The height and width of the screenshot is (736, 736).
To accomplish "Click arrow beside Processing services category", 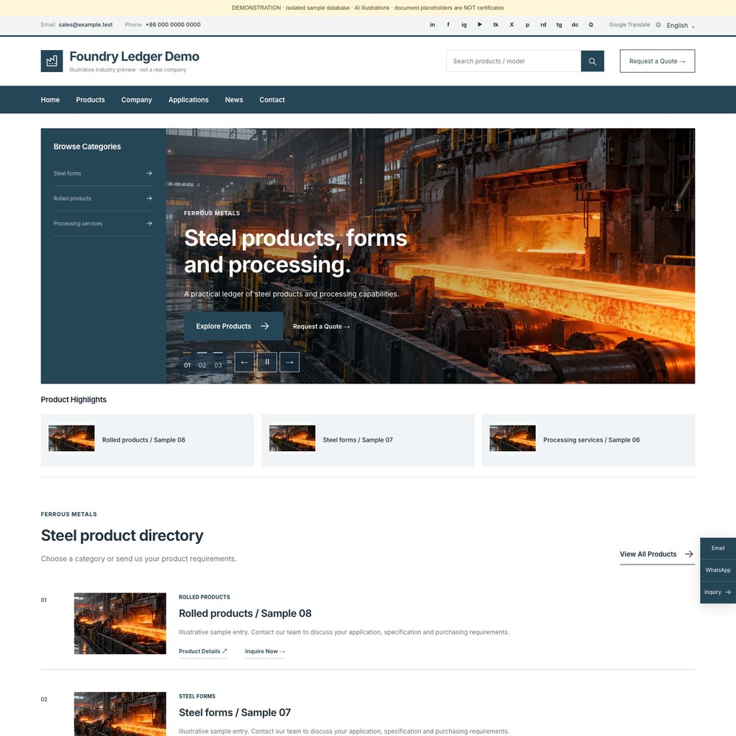I will pos(149,224).
